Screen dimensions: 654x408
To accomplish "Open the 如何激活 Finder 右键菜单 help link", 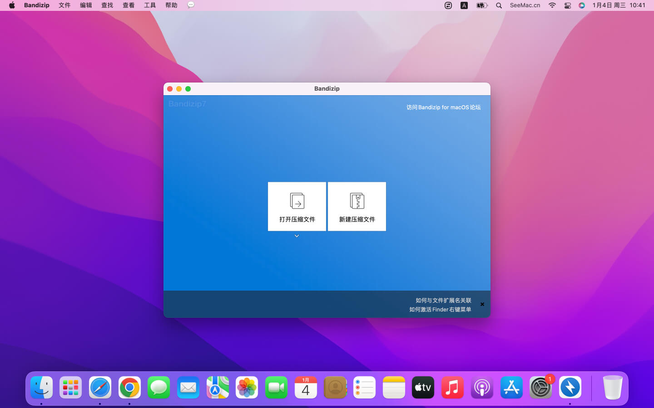I will pyautogui.click(x=440, y=310).
